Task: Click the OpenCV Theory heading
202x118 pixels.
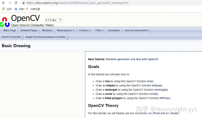Action: tap(103, 105)
